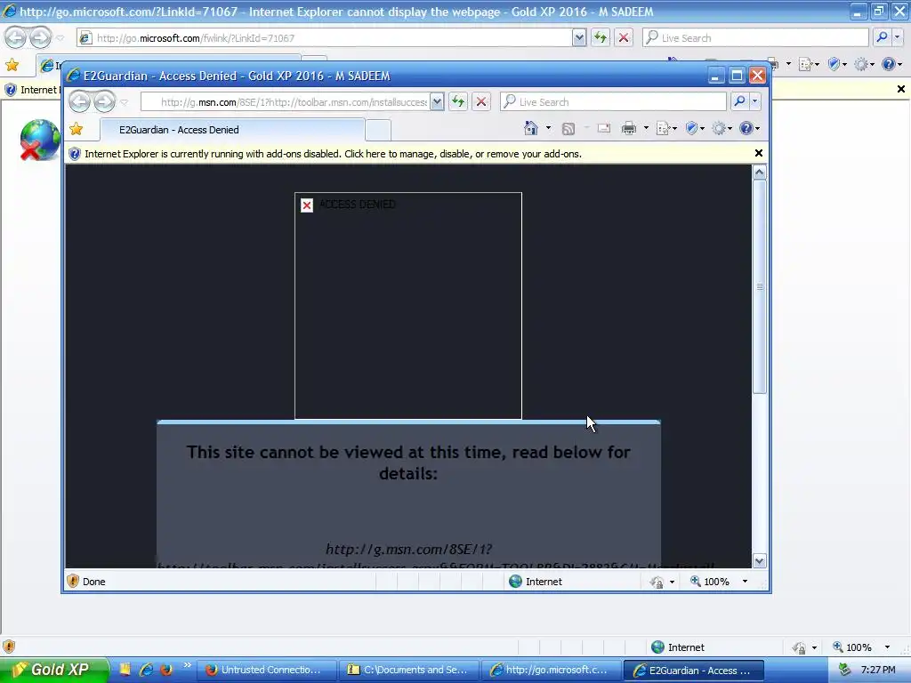Switch to http://go.microsoft.c... taskbar item
Viewport: 911px width, 683px height.
552,670
